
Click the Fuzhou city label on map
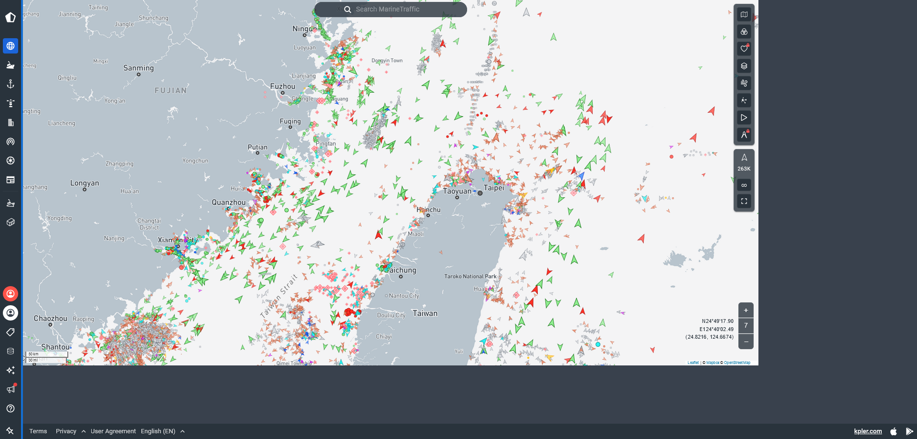point(283,86)
